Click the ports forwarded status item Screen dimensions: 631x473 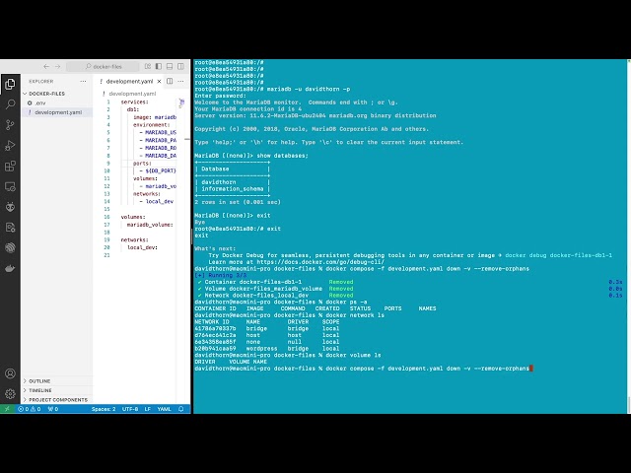click(52, 409)
